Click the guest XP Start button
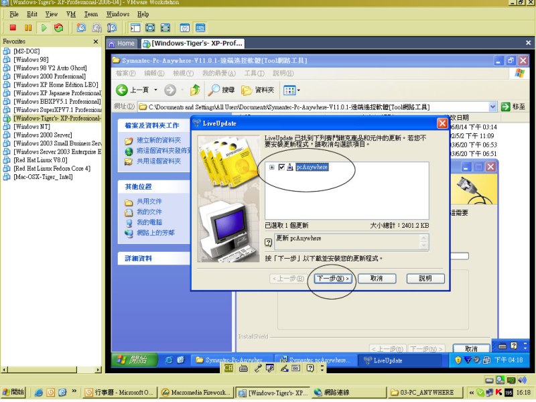Image resolution: width=536 pixels, height=402 pixels. click(x=133, y=360)
